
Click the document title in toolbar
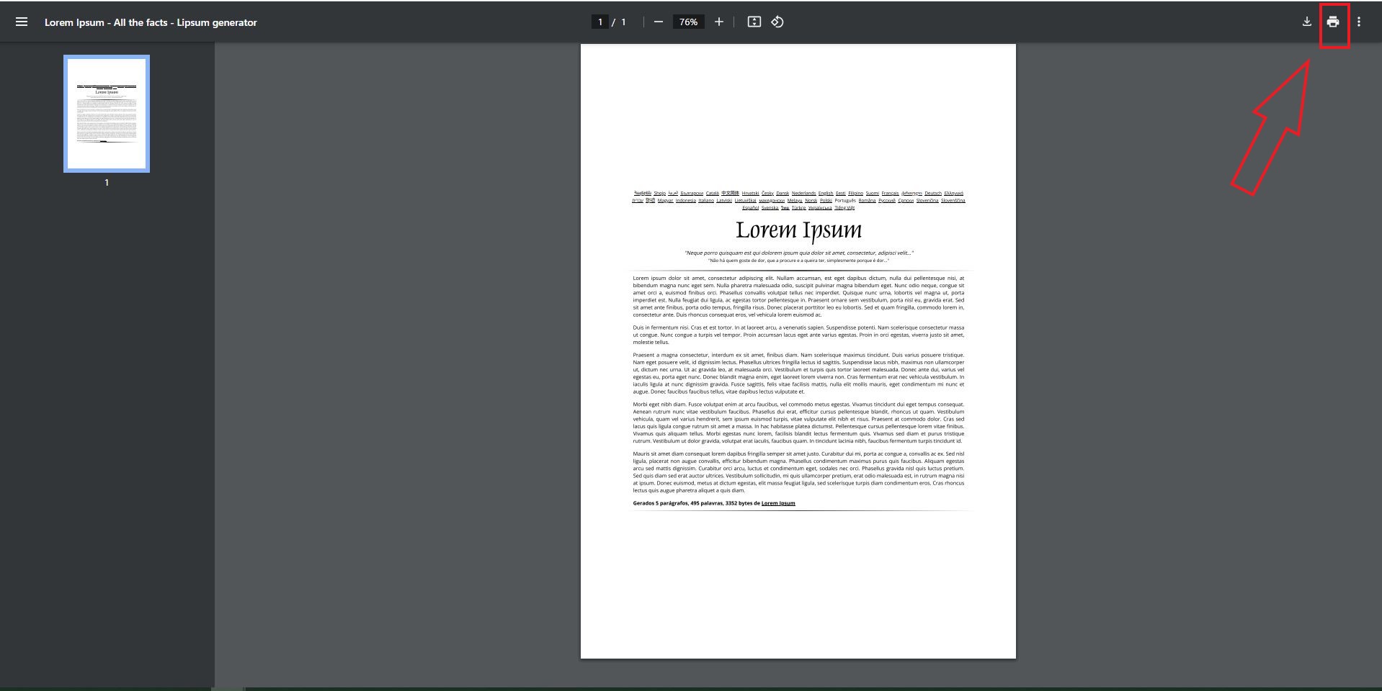[x=151, y=22]
